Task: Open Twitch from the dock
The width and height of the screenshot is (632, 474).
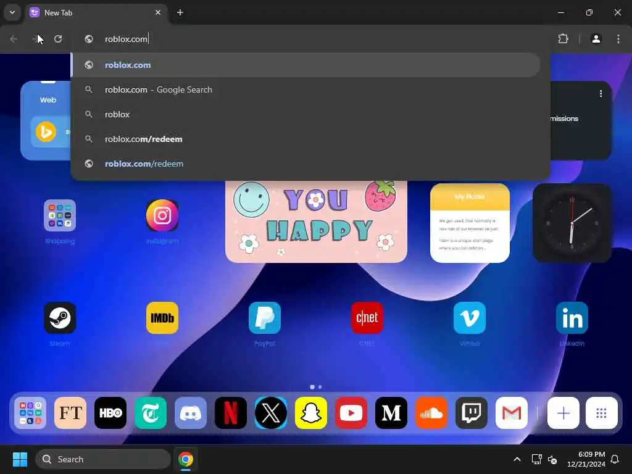Action: [471, 413]
